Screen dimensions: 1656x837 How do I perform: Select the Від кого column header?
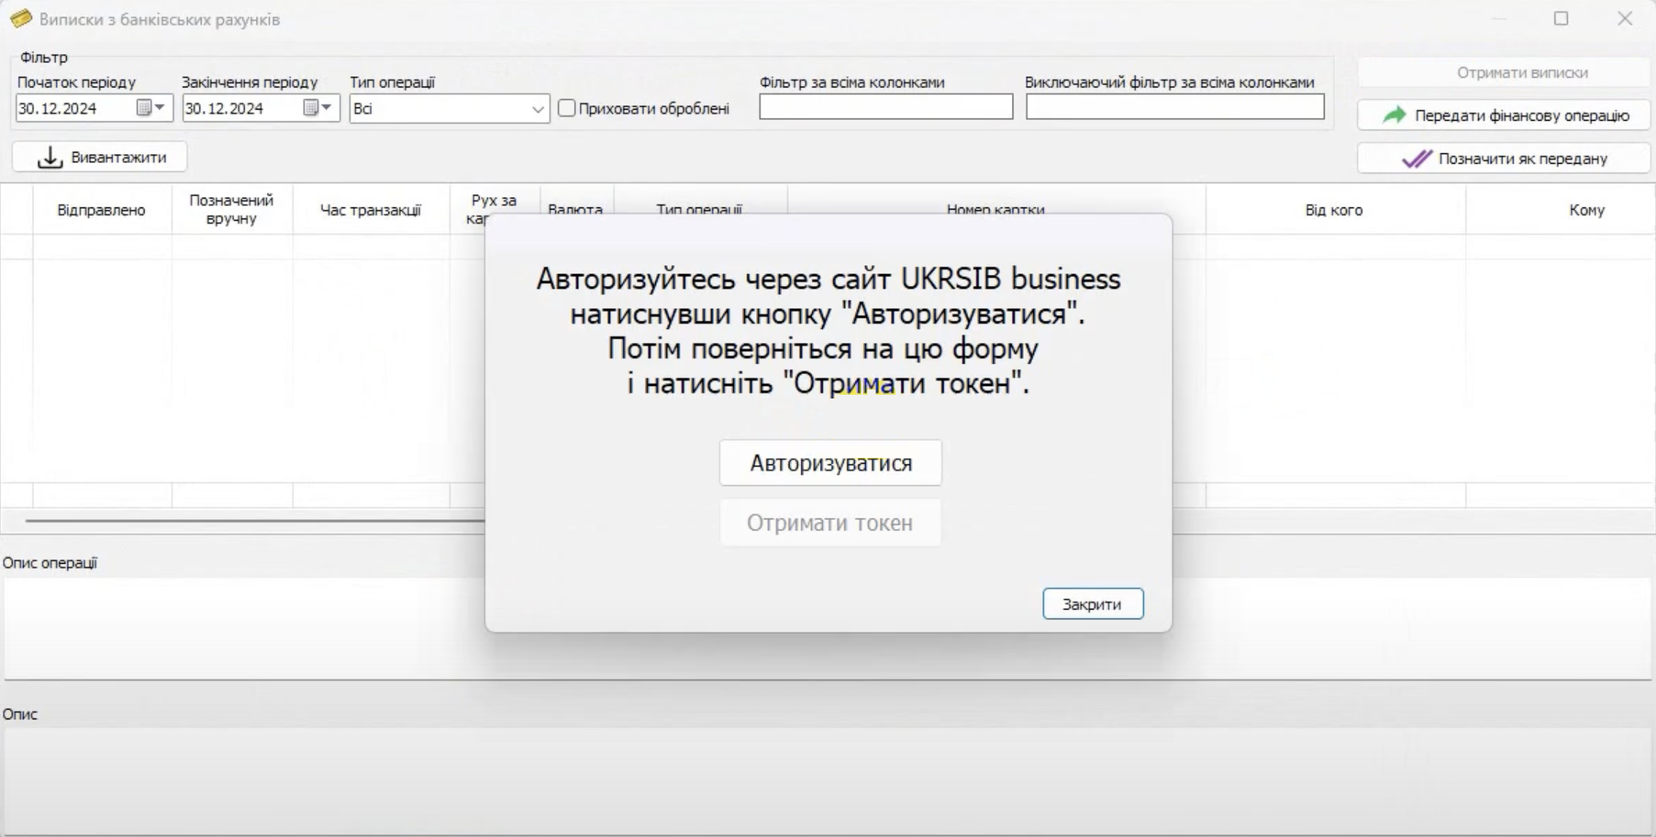tap(1333, 210)
